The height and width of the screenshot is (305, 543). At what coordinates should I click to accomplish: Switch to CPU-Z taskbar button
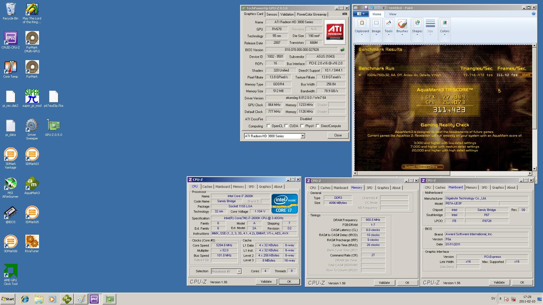point(94,299)
